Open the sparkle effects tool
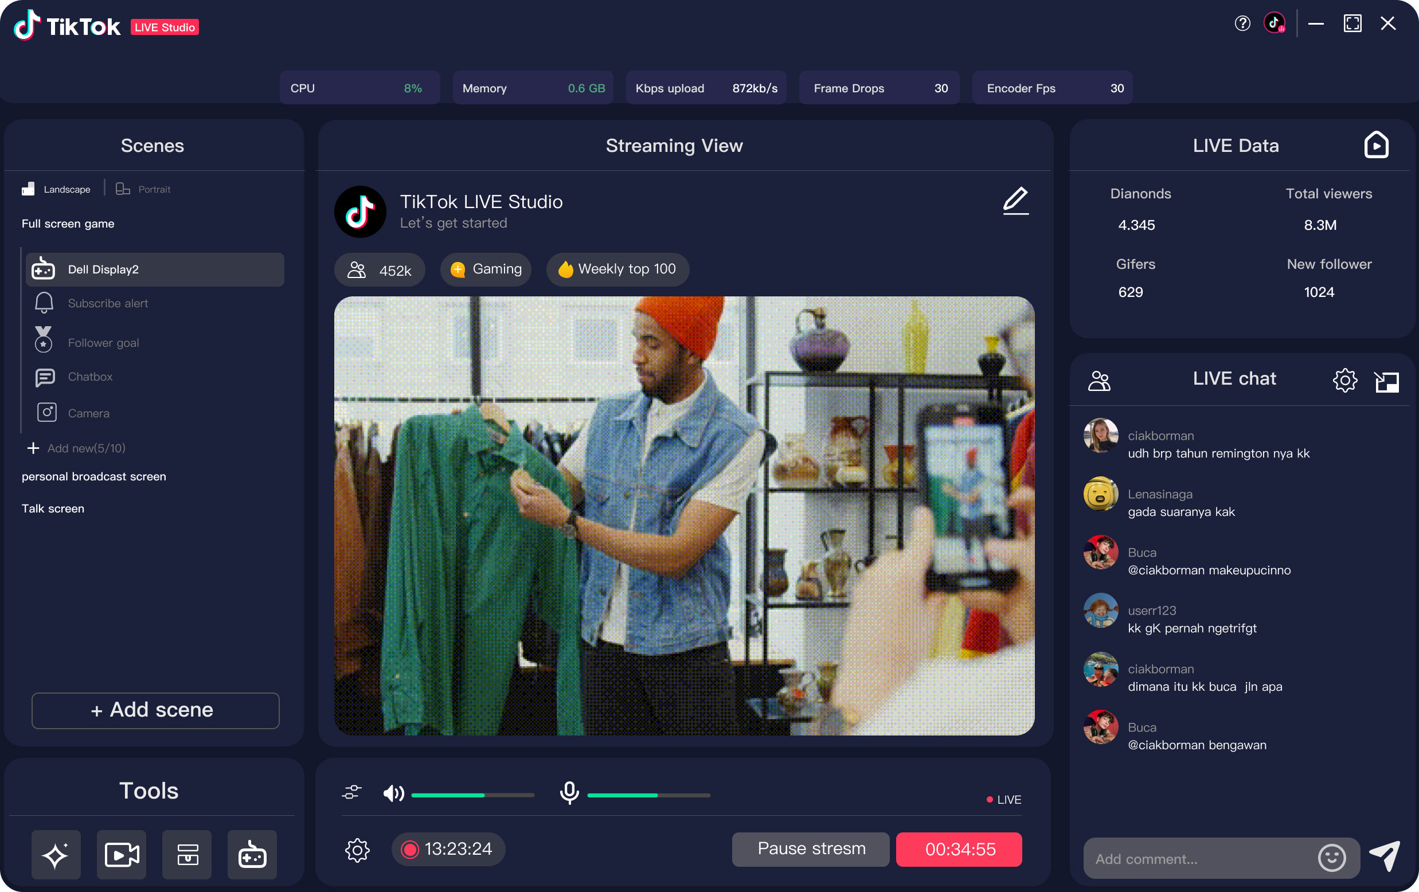The height and width of the screenshot is (892, 1419). click(56, 854)
